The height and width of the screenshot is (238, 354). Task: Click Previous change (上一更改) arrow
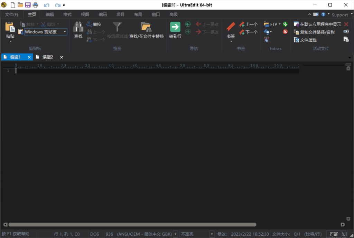click(x=207, y=24)
